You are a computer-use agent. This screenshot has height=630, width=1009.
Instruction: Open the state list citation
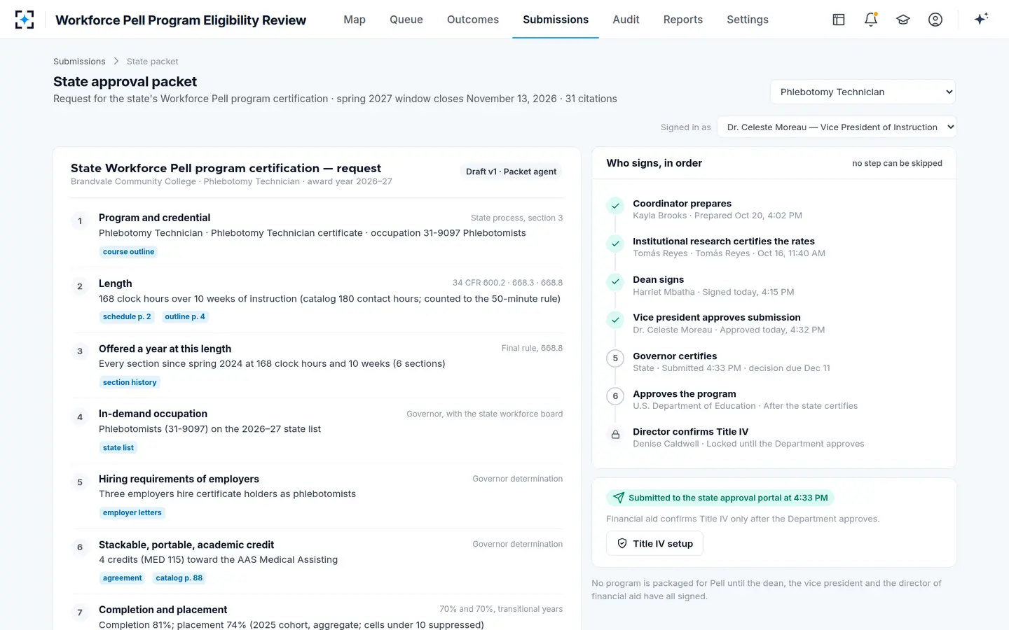click(x=118, y=448)
